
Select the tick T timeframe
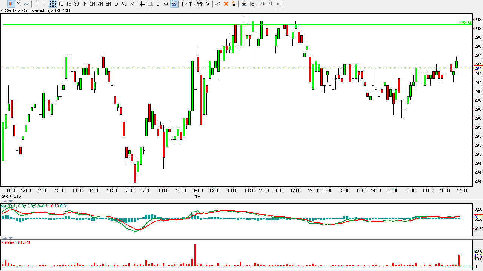[x=37, y=4]
